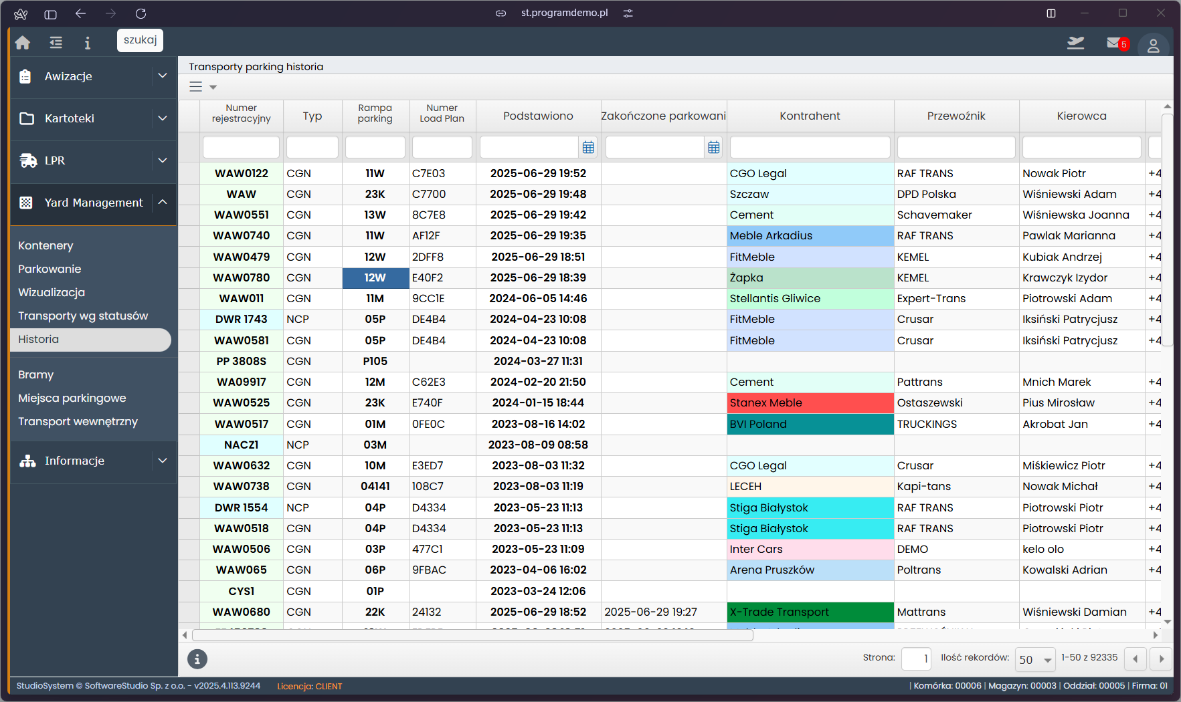Click the round info button below the table
This screenshot has height=702, width=1181.
pyautogui.click(x=197, y=659)
